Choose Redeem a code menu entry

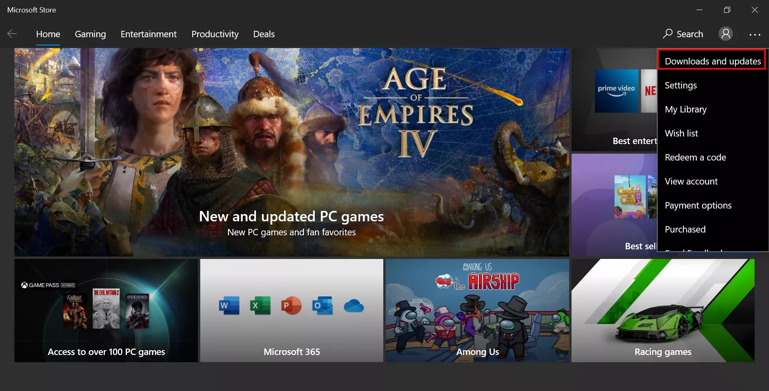click(713, 157)
